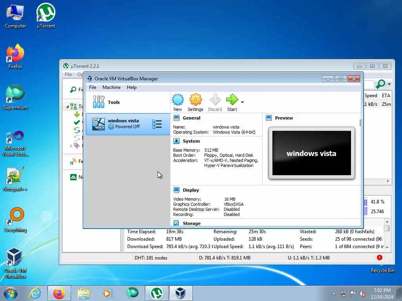Click the windows vista preview thumbnail
402x301 pixels.
coord(311,153)
